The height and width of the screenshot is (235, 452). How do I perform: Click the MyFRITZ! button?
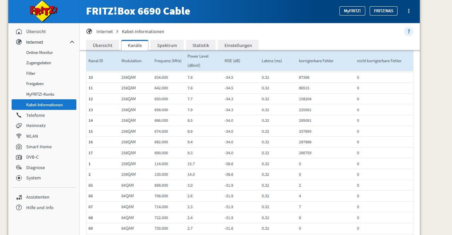pos(352,11)
